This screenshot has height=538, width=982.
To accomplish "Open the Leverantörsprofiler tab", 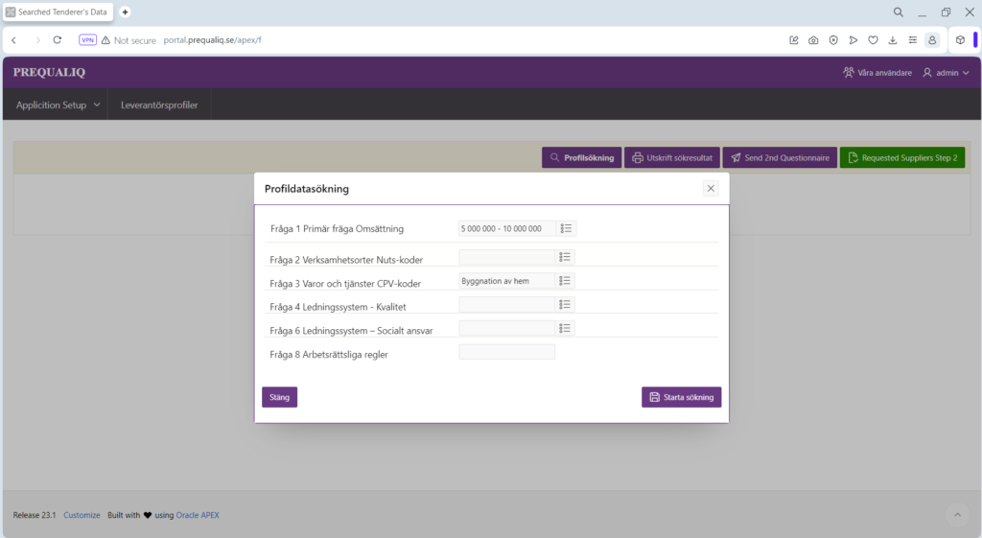I will pyautogui.click(x=159, y=105).
